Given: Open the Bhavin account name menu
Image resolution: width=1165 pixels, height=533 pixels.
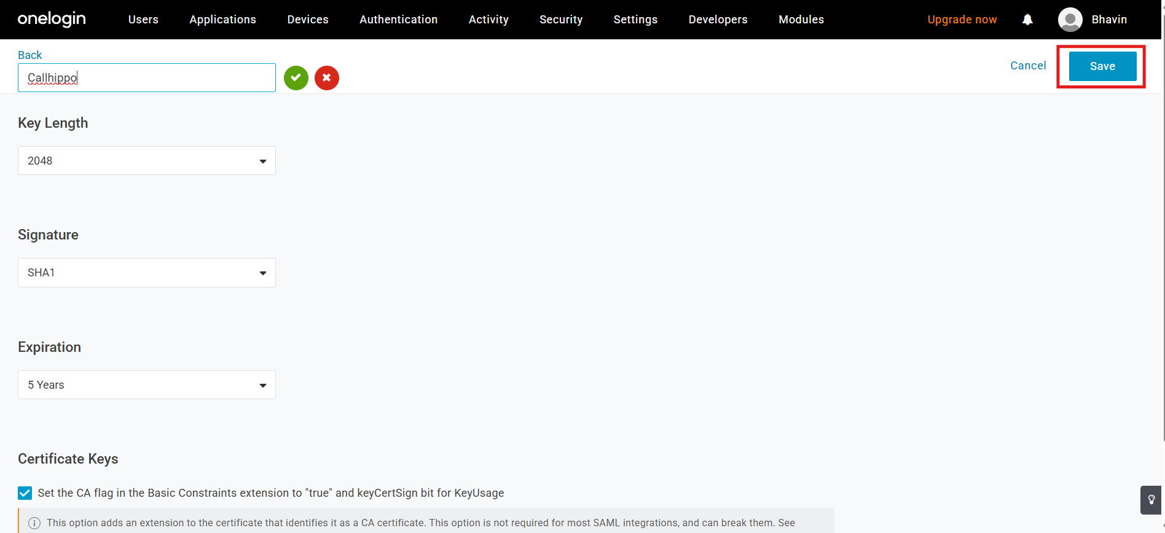Looking at the screenshot, I should [1109, 20].
